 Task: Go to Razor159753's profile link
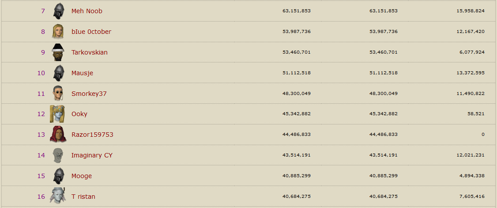[92, 135]
